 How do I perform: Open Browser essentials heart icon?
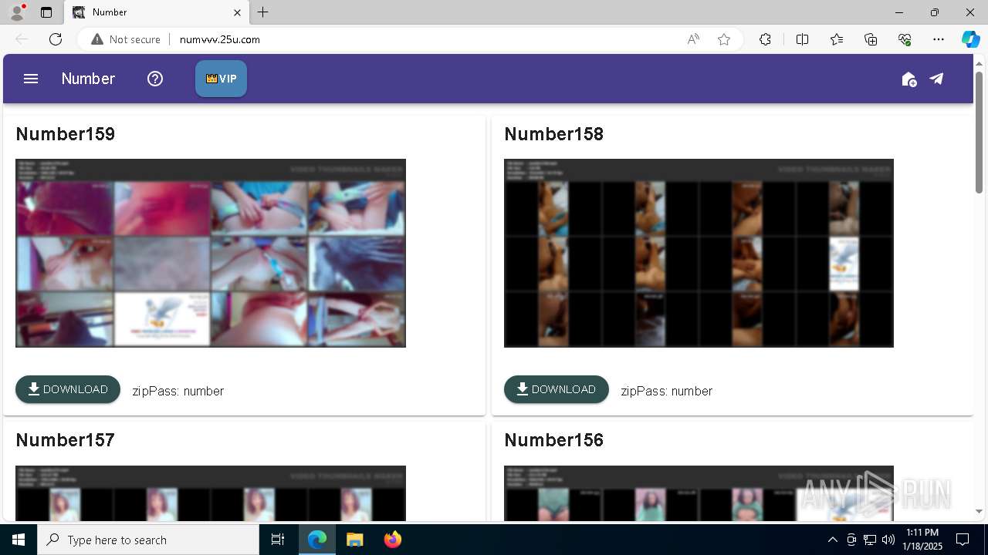point(905,39)
